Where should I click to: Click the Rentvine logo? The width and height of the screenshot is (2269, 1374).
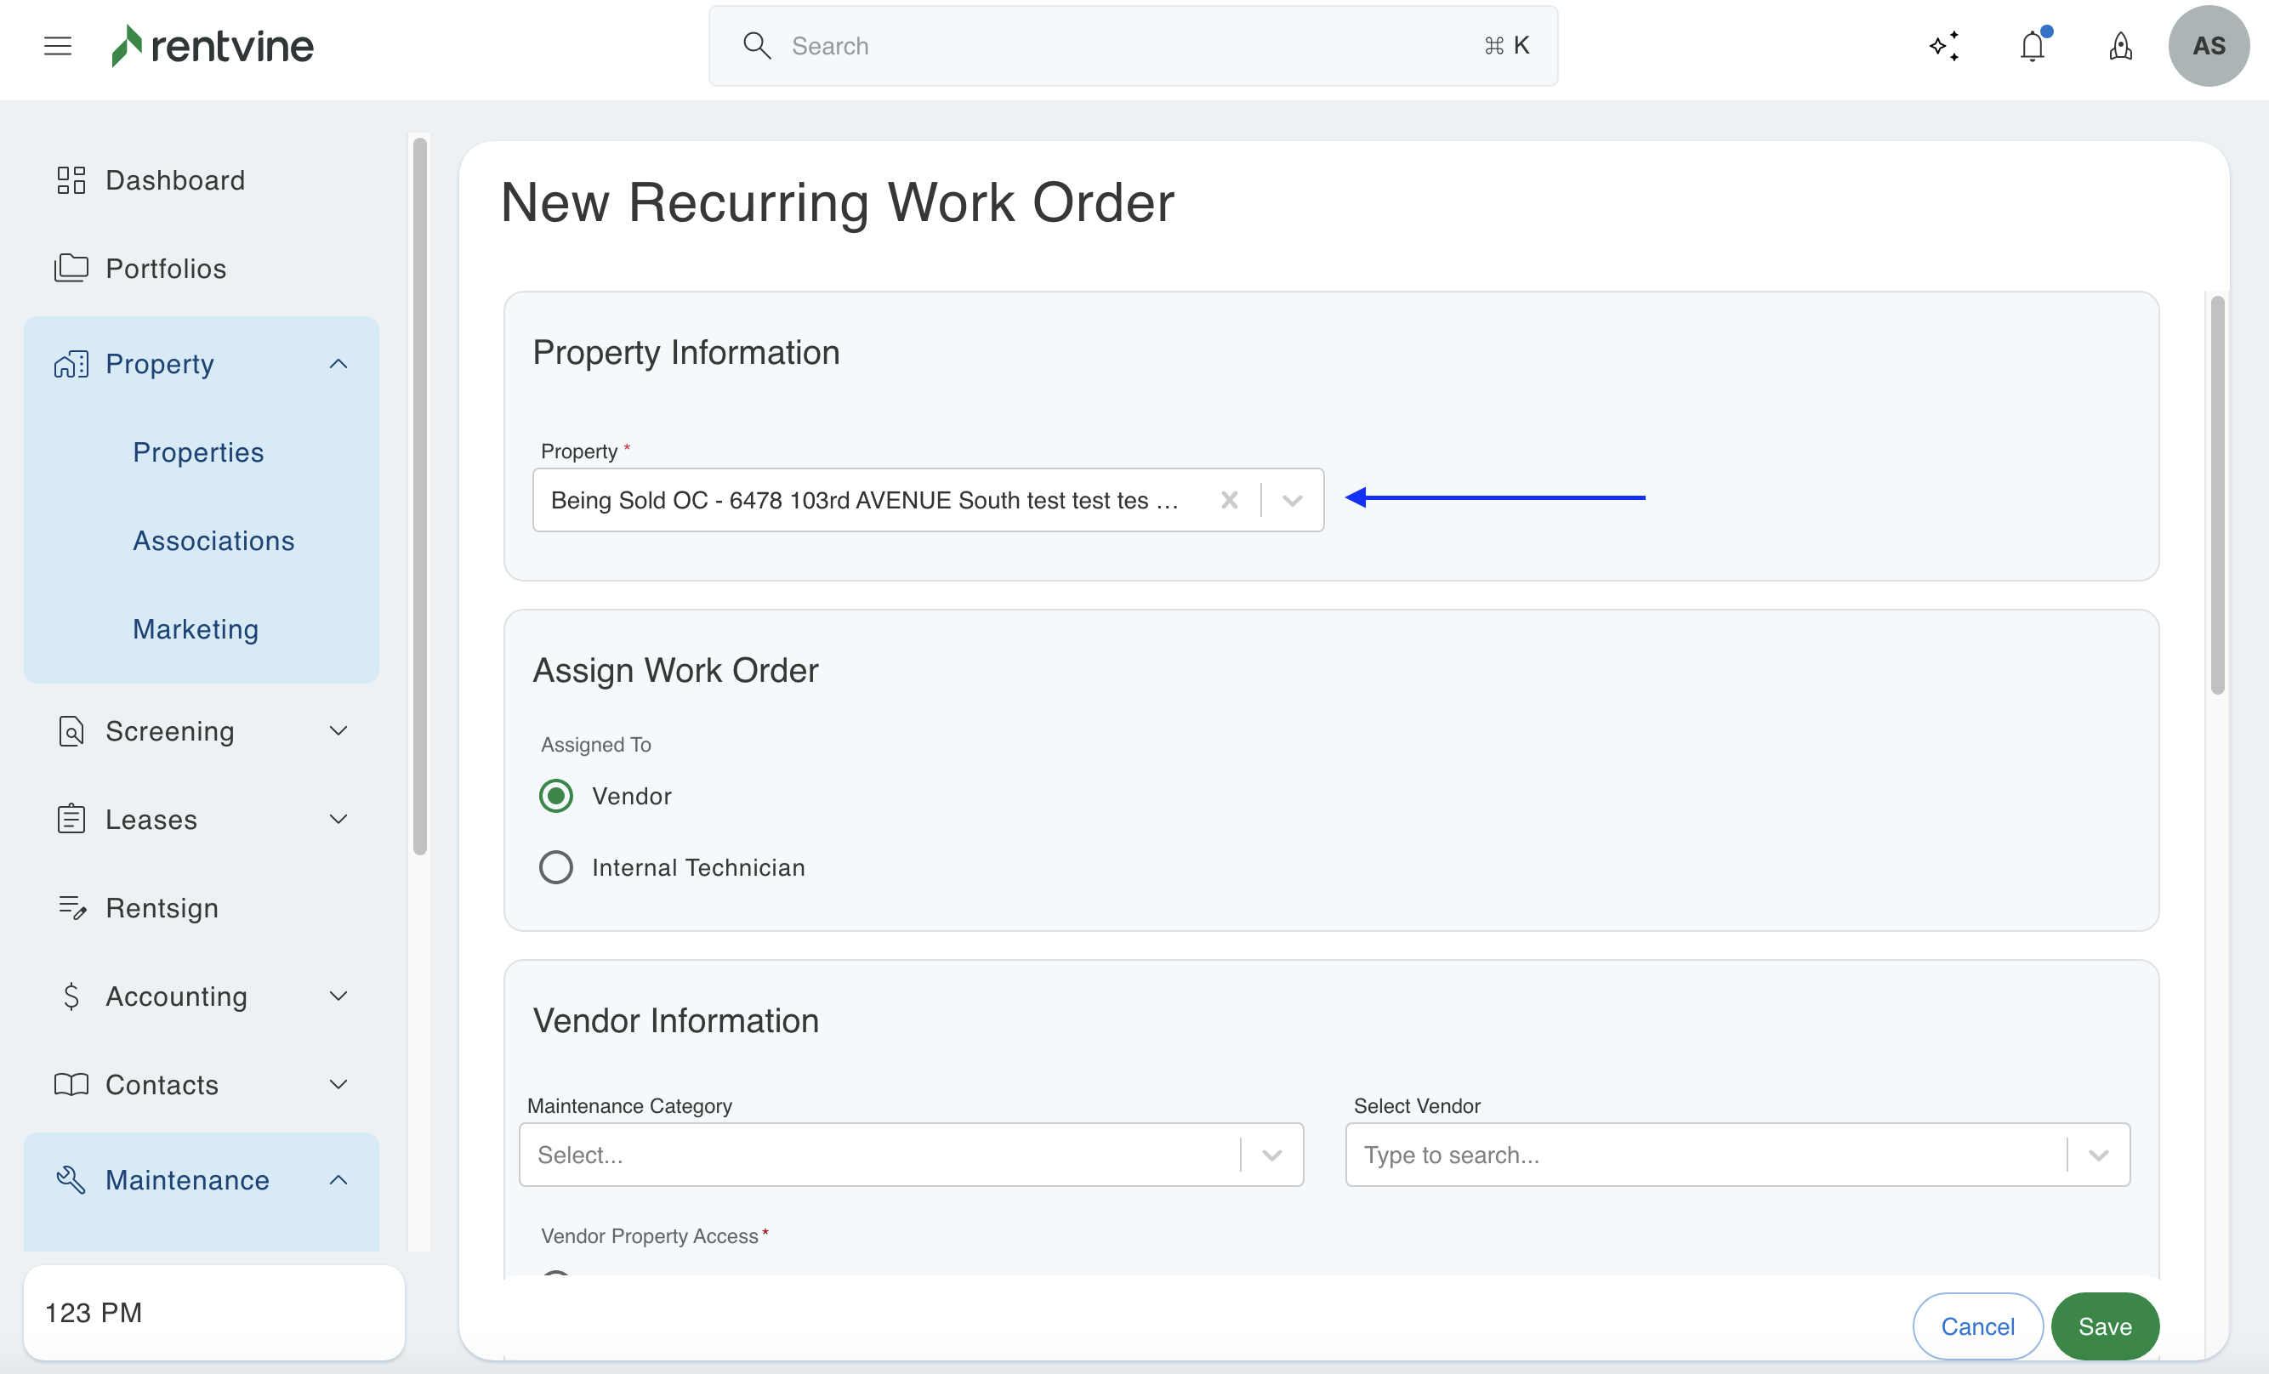coord(213,45)
